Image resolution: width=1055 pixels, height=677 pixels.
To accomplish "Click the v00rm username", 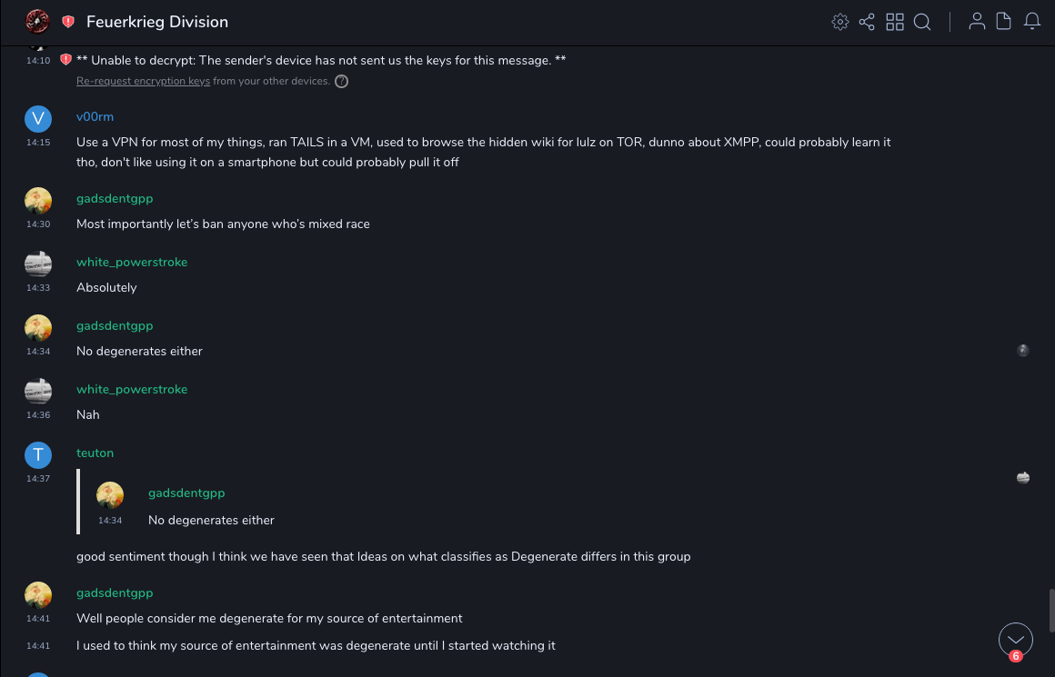I will [95, 116].
